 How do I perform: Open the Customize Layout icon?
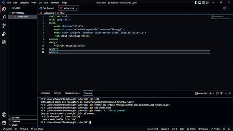point(207,3)
